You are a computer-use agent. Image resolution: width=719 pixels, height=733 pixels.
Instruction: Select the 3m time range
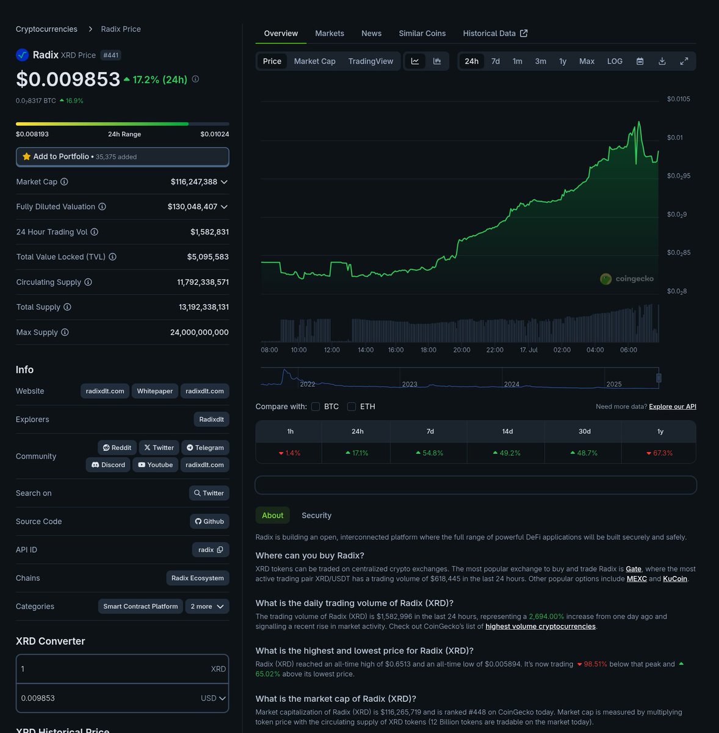click(541, 61)
